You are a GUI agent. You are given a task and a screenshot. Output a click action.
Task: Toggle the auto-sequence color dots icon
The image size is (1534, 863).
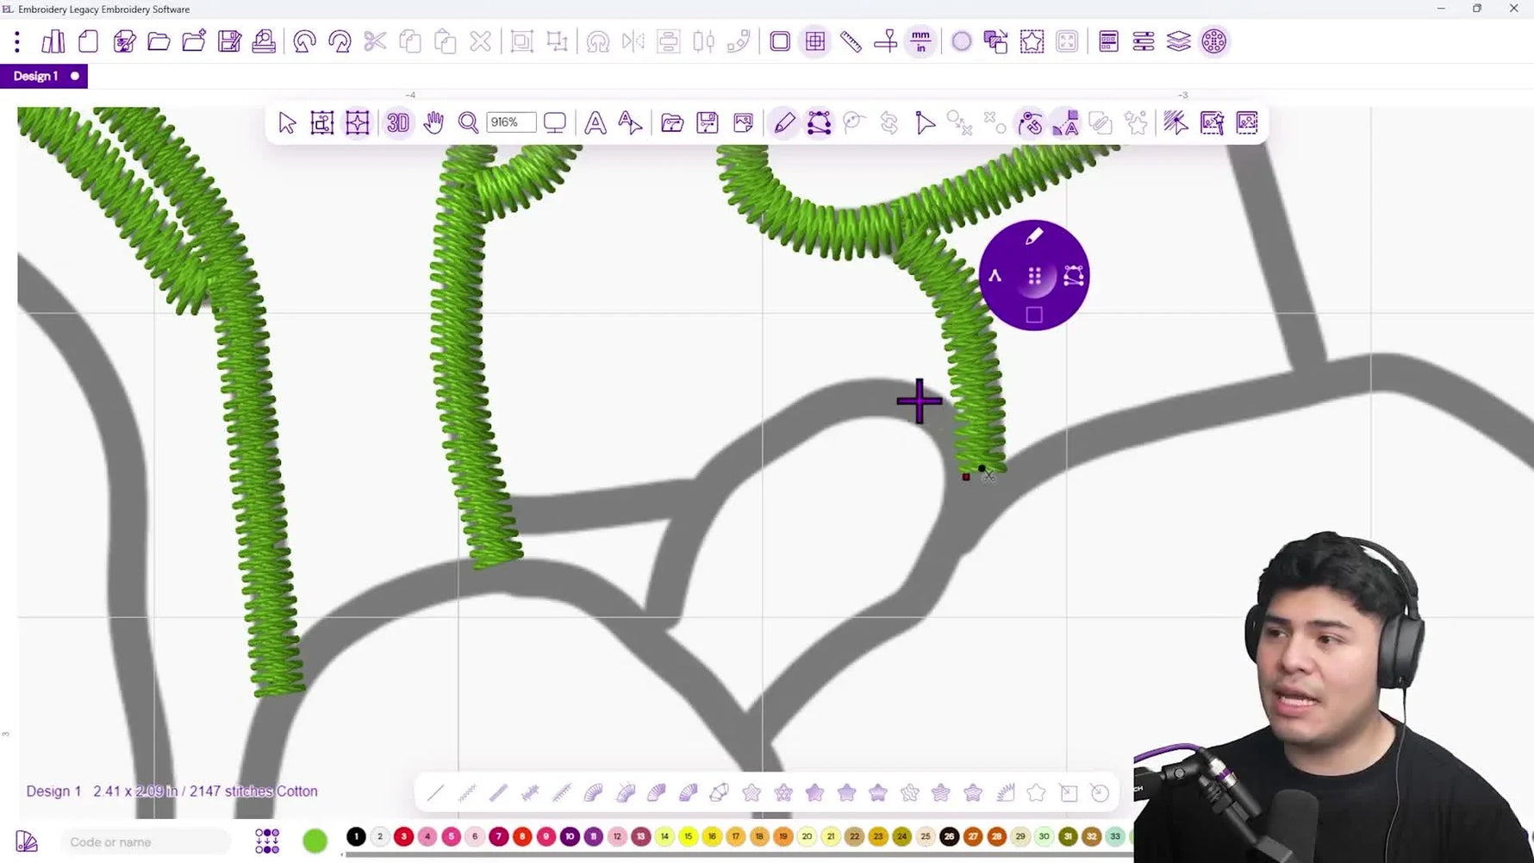click(267, 841)
